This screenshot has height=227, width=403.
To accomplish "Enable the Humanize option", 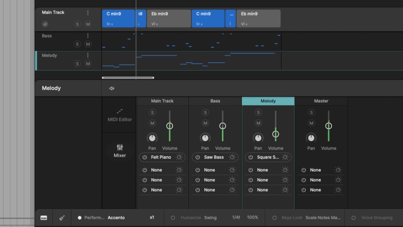I will coord(173,218).
